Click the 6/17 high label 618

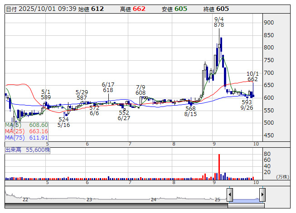[108, 90]
